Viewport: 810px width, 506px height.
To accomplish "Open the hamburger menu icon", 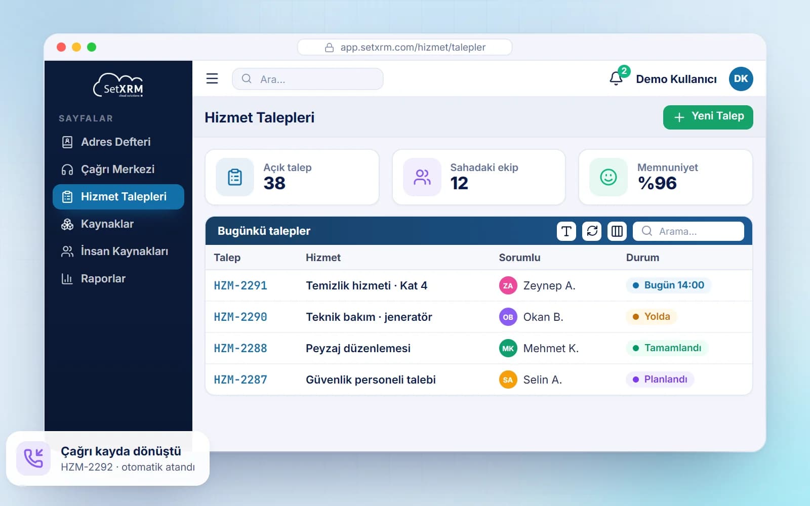I will click(x=212, y=78).
